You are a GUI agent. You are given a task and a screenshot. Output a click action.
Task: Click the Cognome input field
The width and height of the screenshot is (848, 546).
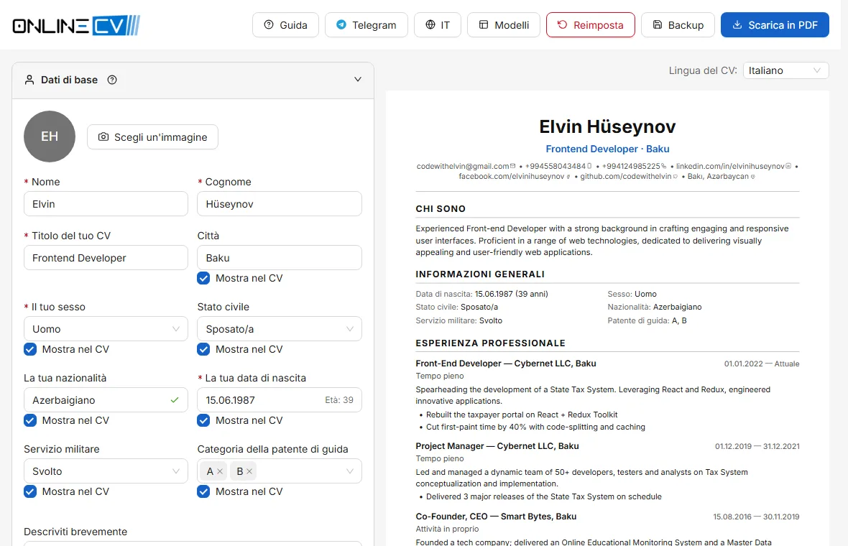click(x=280, y=204)
